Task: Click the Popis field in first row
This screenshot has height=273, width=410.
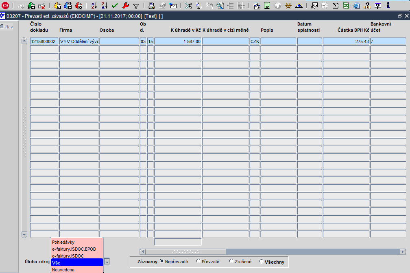Action: pos(279,41)
